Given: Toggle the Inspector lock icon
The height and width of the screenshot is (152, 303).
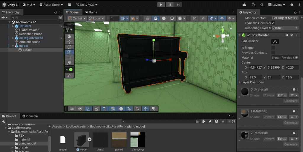Looking at the screenshot, I should (295, 12).
